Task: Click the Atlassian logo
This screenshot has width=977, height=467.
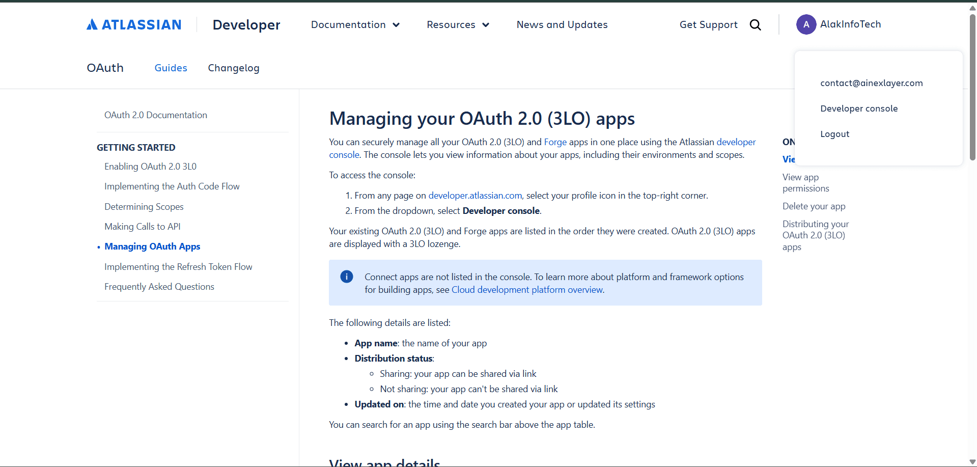Action: click(133, 24)
